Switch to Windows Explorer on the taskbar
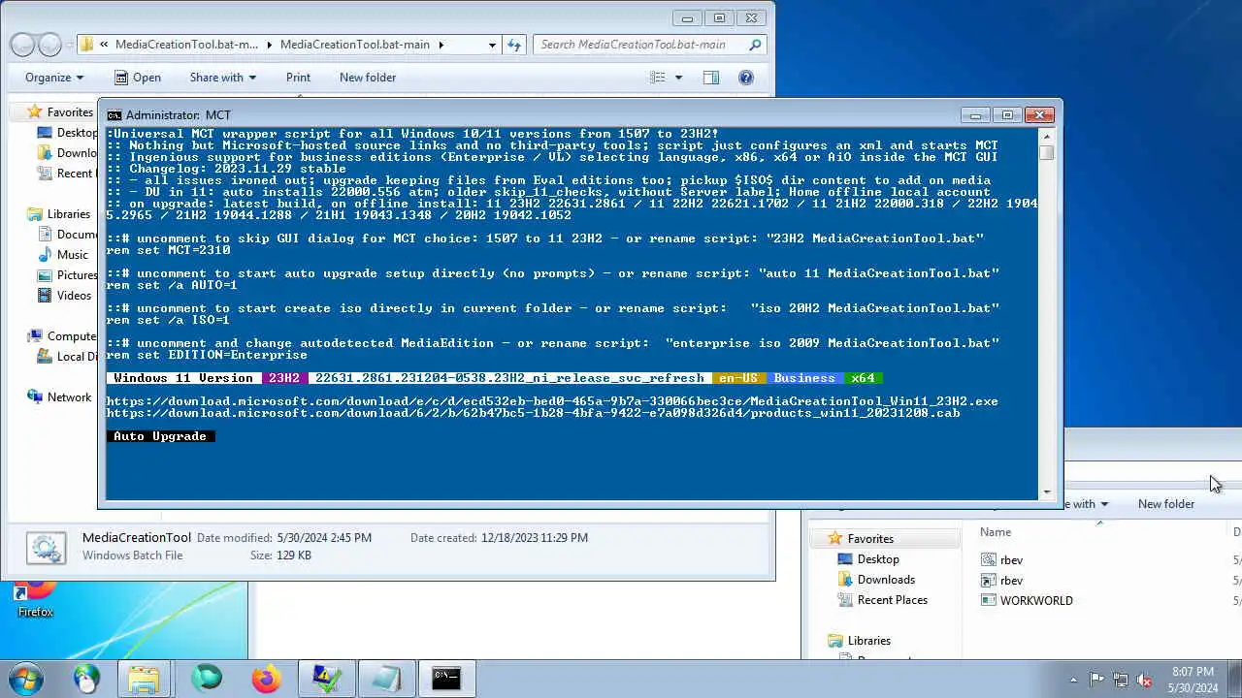Image resolution: width=1242 pixels, height=698 pixels. (x=144, y=679)
